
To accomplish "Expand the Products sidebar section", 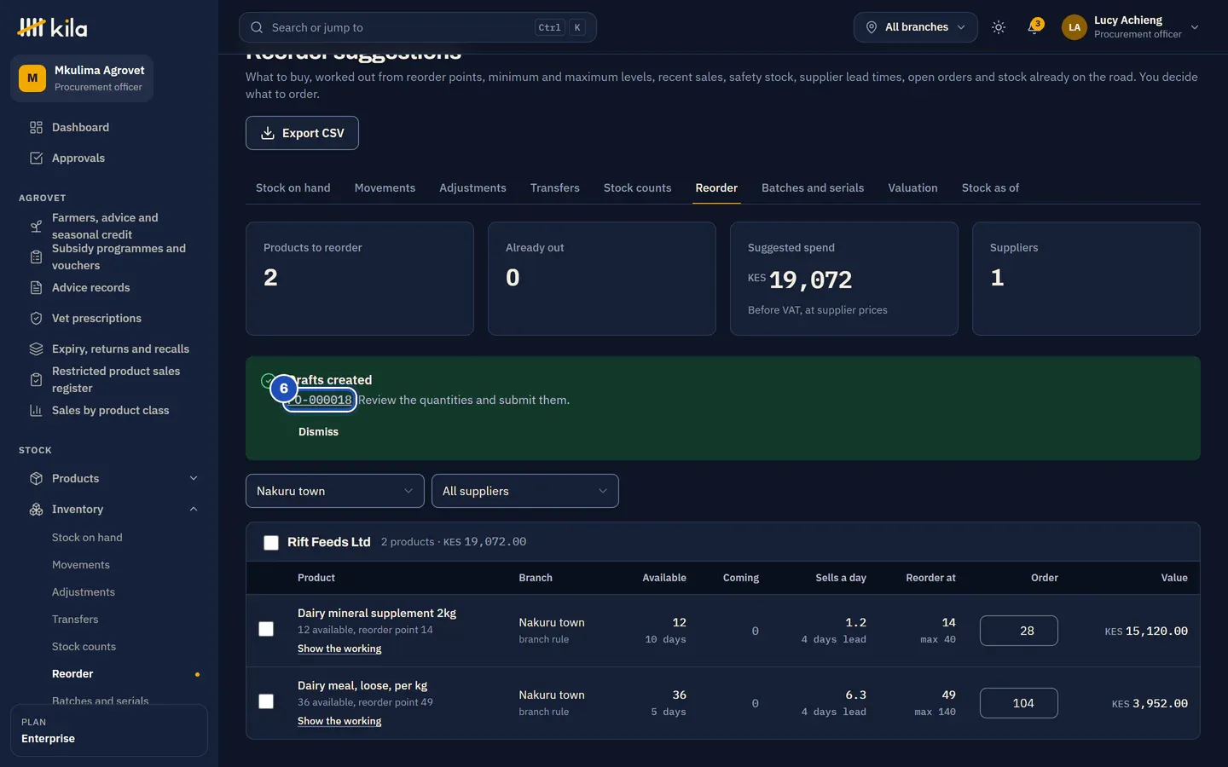I will [x=109, y=478].
